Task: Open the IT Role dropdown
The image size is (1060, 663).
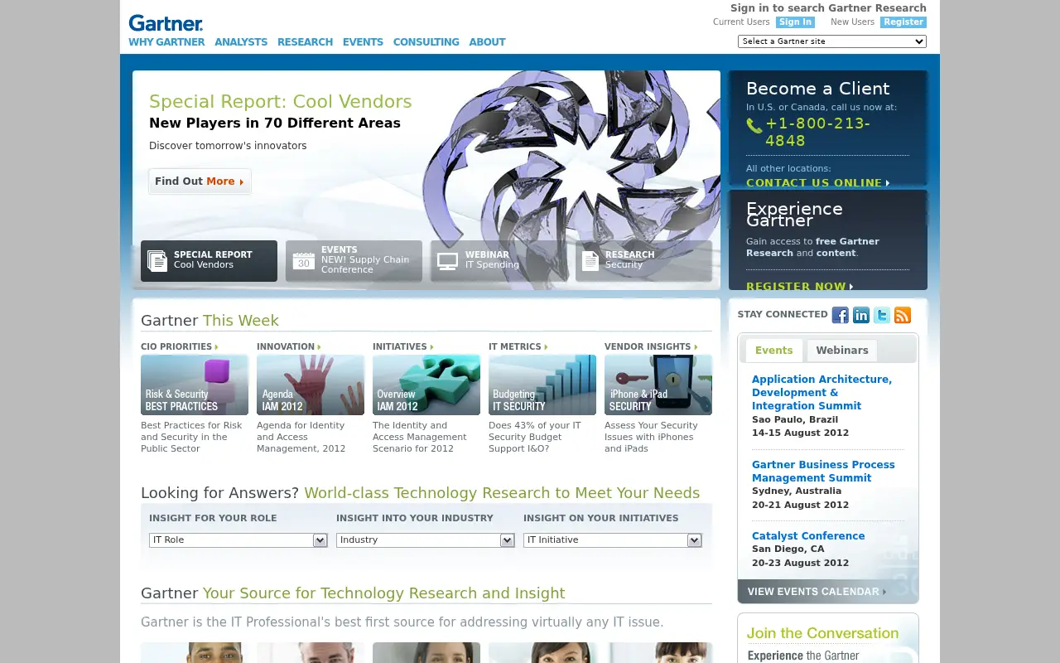Action: tap(238, 540)
